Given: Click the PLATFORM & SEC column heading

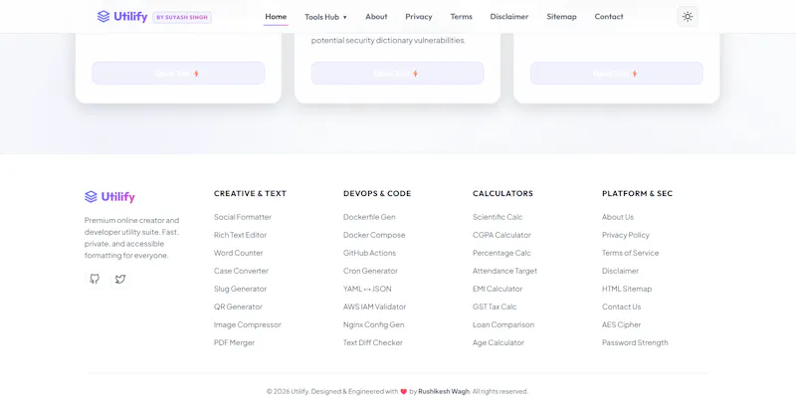Looking at the screenshot, I should (x=637, y=193).
